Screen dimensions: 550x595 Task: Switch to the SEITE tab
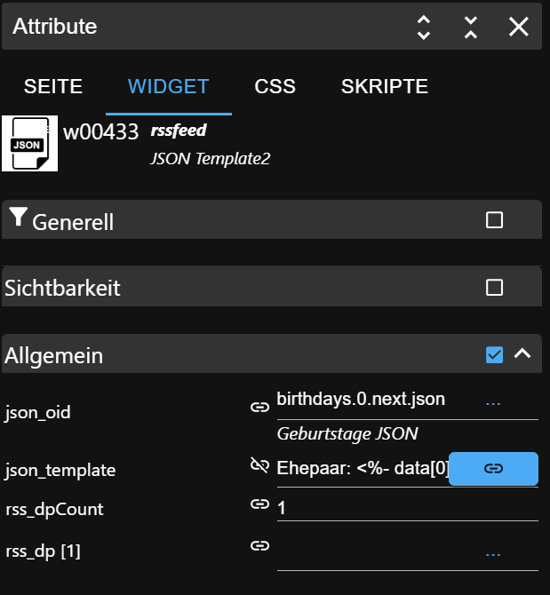click(53, 87)
